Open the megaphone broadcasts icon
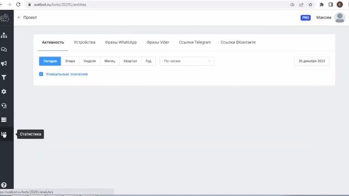This screenshot has height=196, width=349. click(x=4, y=64)
